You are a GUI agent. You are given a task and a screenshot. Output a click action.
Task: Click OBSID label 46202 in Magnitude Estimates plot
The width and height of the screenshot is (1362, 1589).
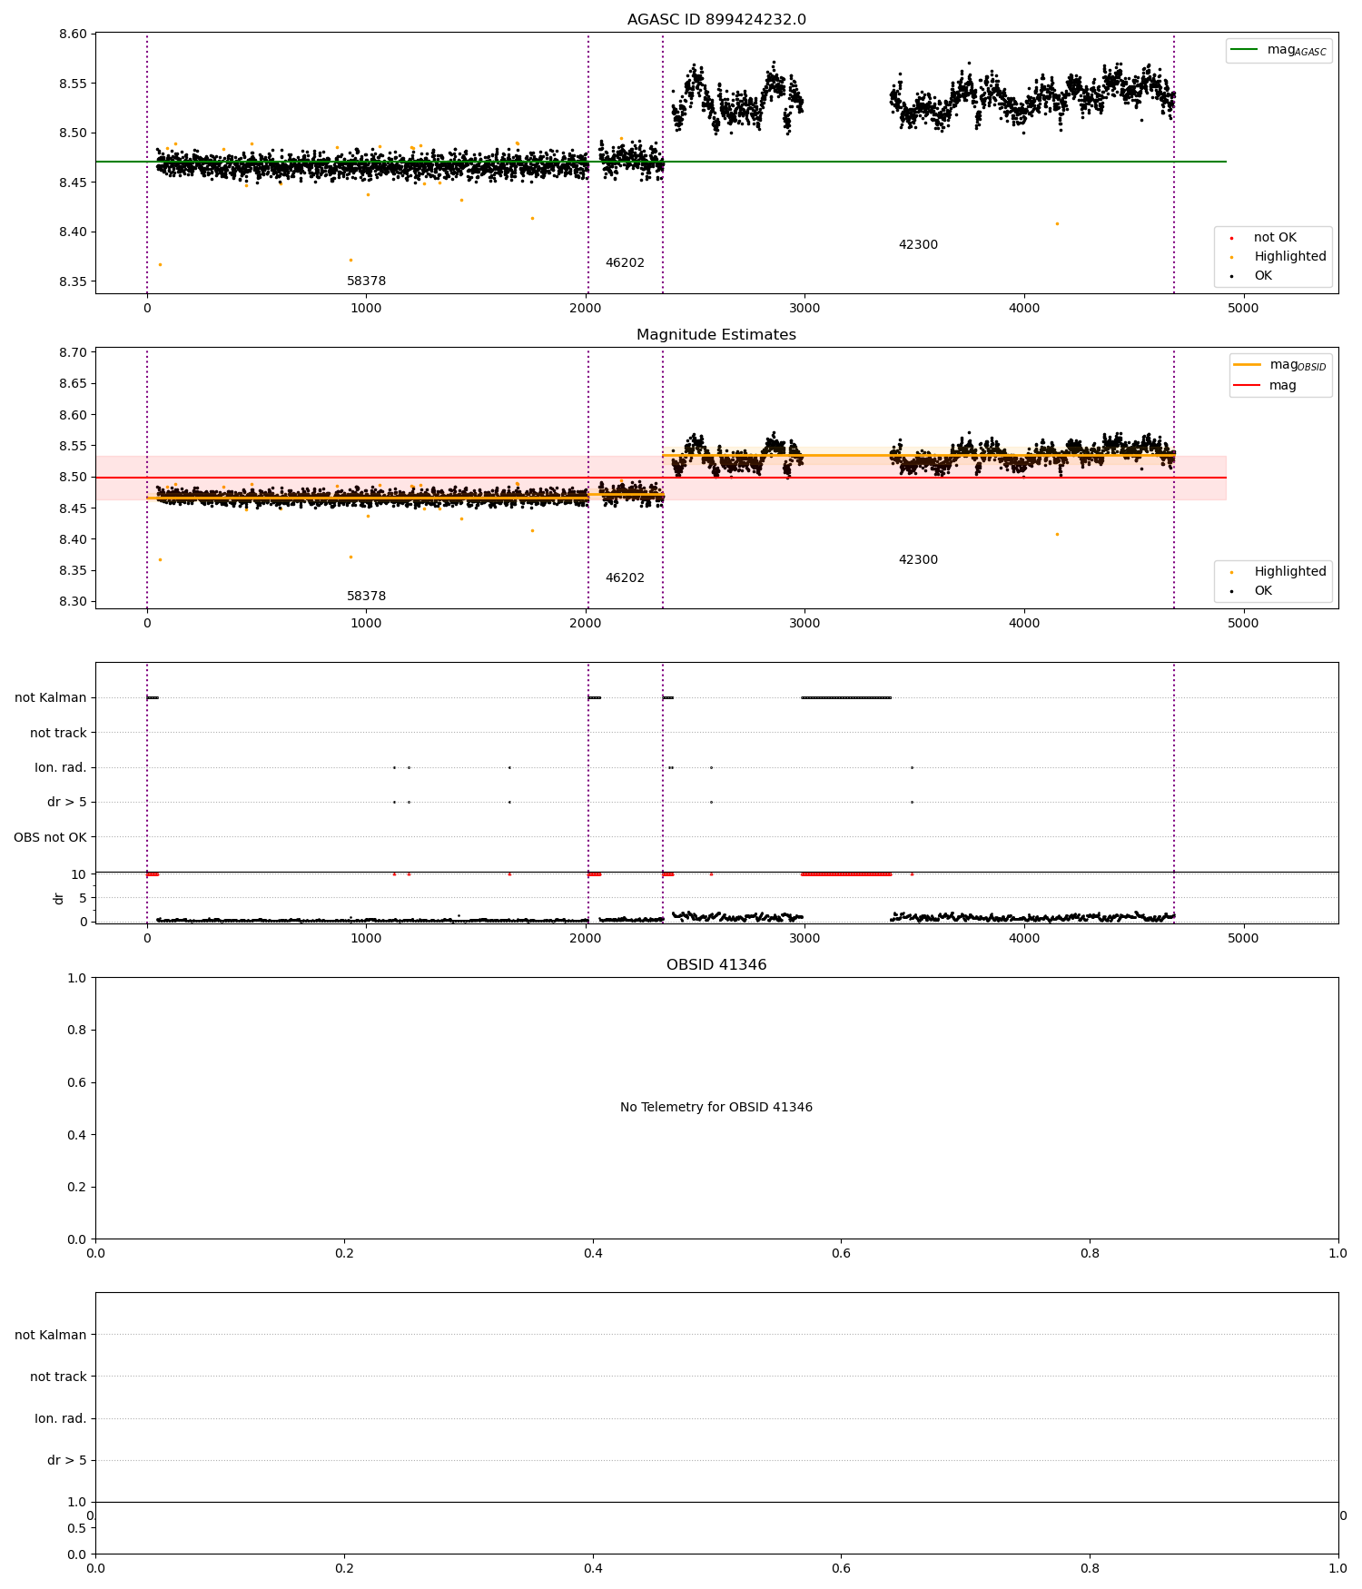(625, 578)
